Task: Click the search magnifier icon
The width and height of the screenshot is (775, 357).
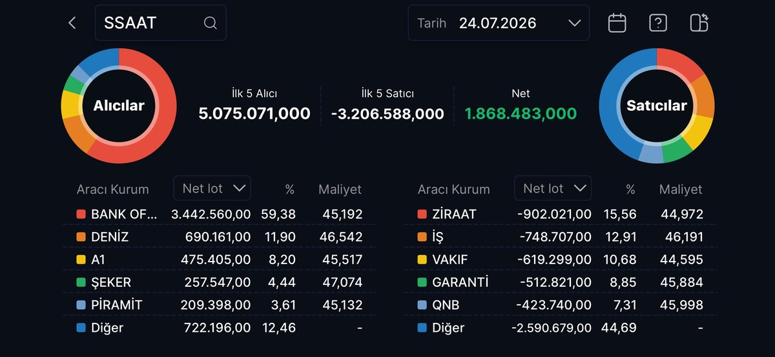Action: pyautogui.click(x=210, y=23)
